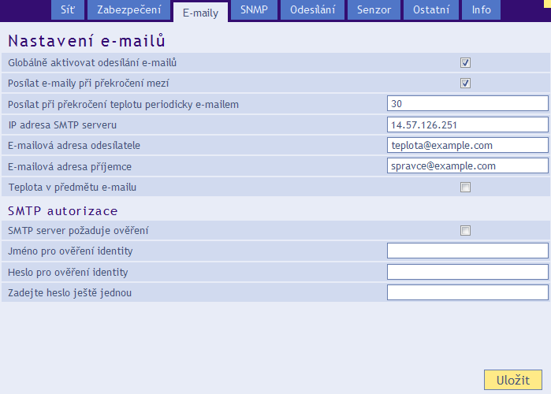
Task: Toggle Globálně aktivovat odesílání e-mailů checkbox
Action: [x=465, y=63]
